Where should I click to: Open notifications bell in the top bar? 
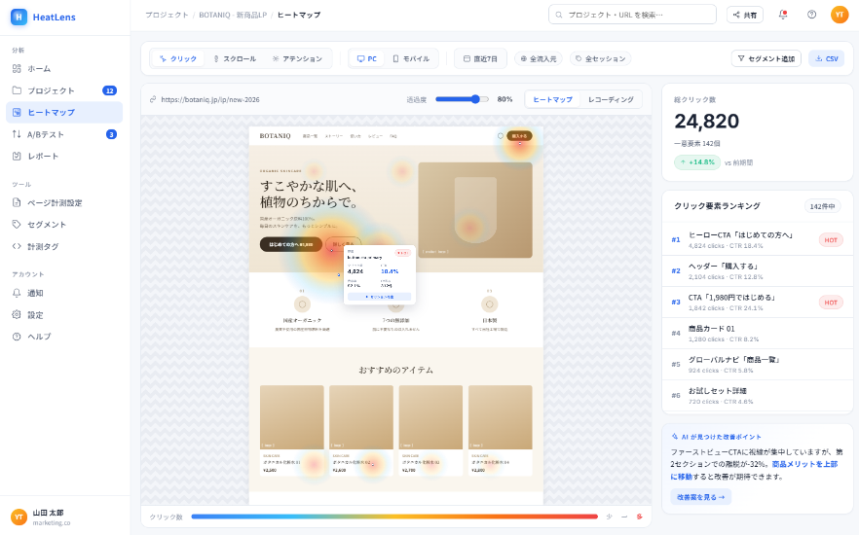coord(783,15)
